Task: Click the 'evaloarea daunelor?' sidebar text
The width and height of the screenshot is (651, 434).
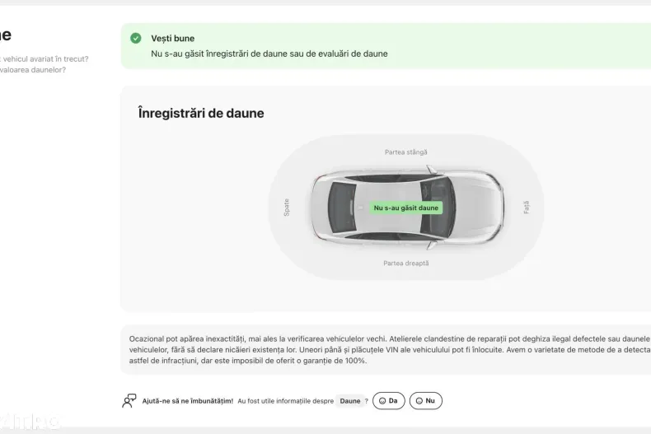Action: [x=34, y=70]
